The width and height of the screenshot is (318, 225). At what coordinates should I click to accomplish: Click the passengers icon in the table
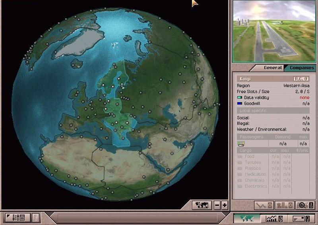pos(241,144)
